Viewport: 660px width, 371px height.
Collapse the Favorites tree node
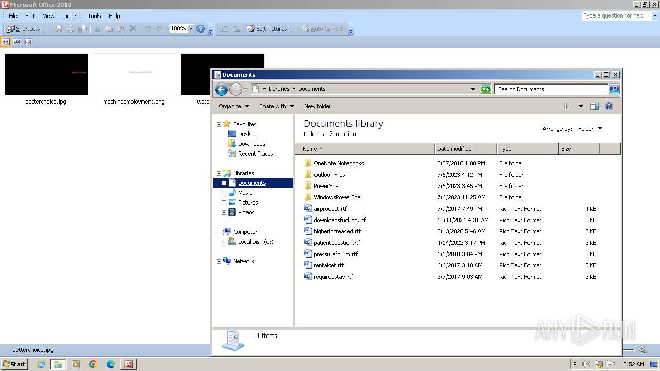point(219,124)
